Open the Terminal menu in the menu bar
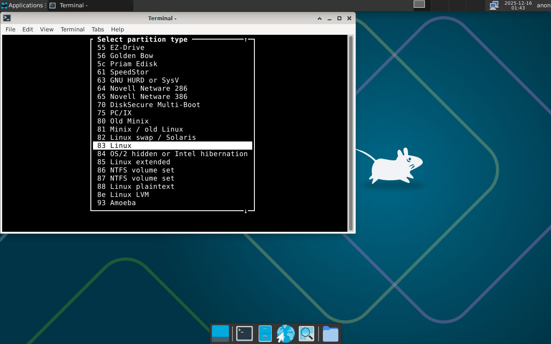 (x=72, y=29)
